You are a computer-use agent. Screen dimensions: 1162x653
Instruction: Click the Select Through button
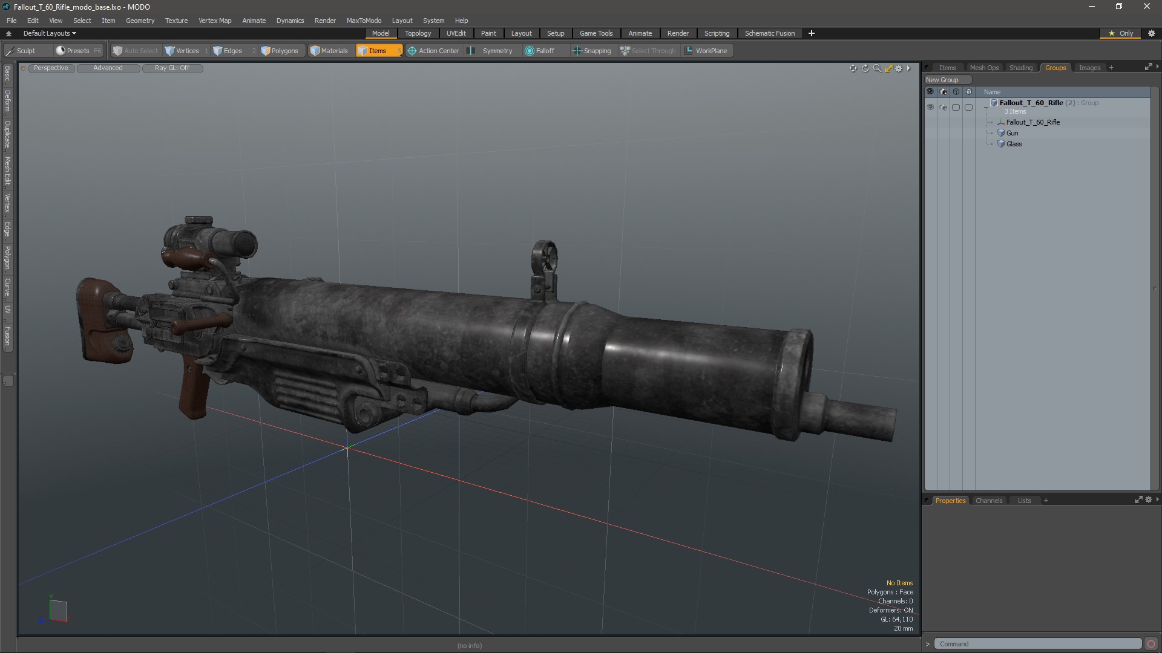(x=648, y=51)
